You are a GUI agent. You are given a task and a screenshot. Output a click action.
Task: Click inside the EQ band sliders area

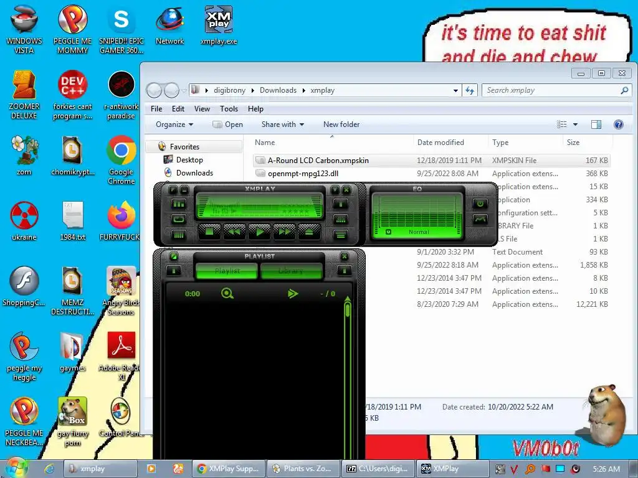pos(417,210)
